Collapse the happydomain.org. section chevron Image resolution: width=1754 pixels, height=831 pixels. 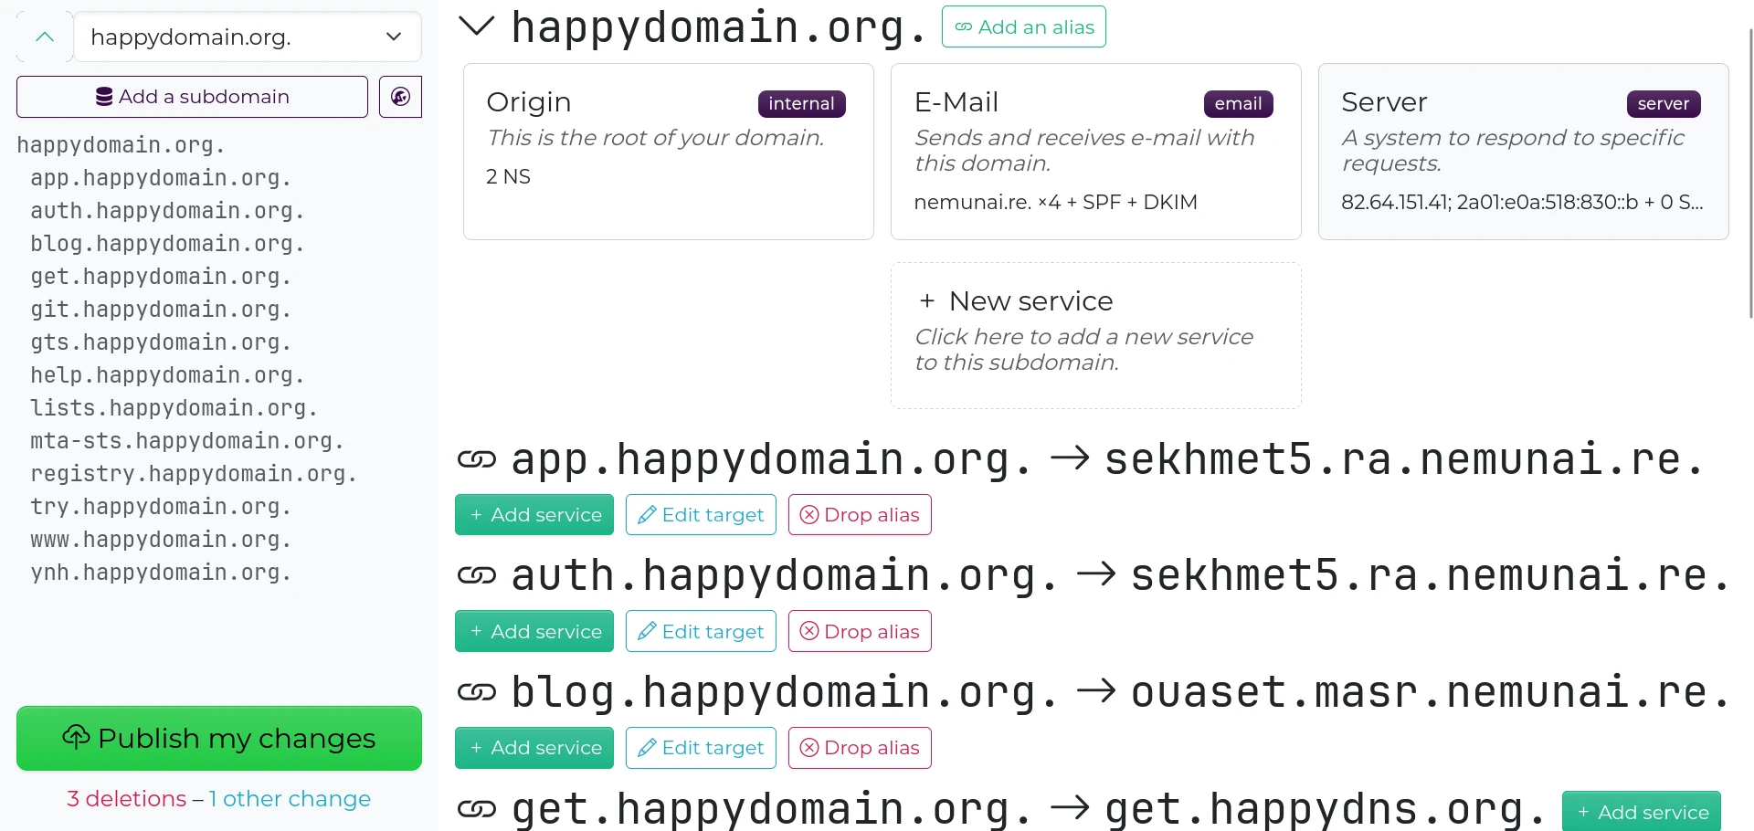(476, 26)
